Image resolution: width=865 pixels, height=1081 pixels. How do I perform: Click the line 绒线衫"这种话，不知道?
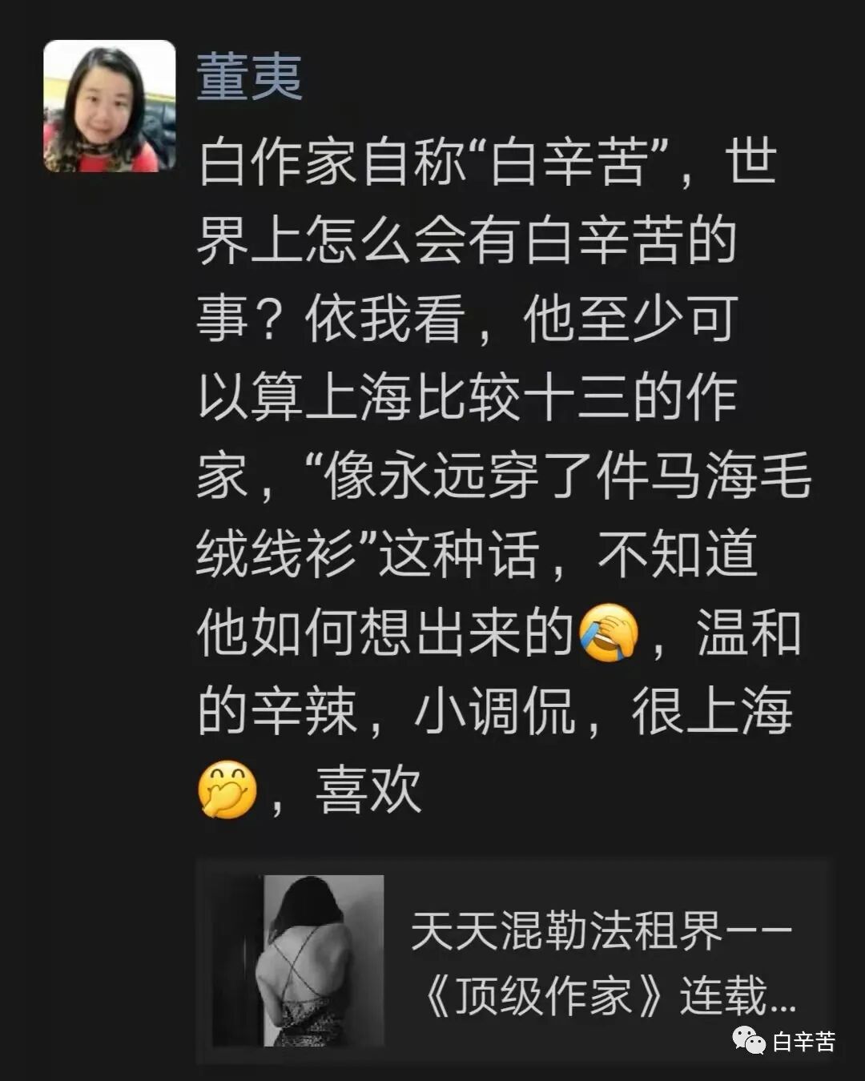tap(477, 554)
